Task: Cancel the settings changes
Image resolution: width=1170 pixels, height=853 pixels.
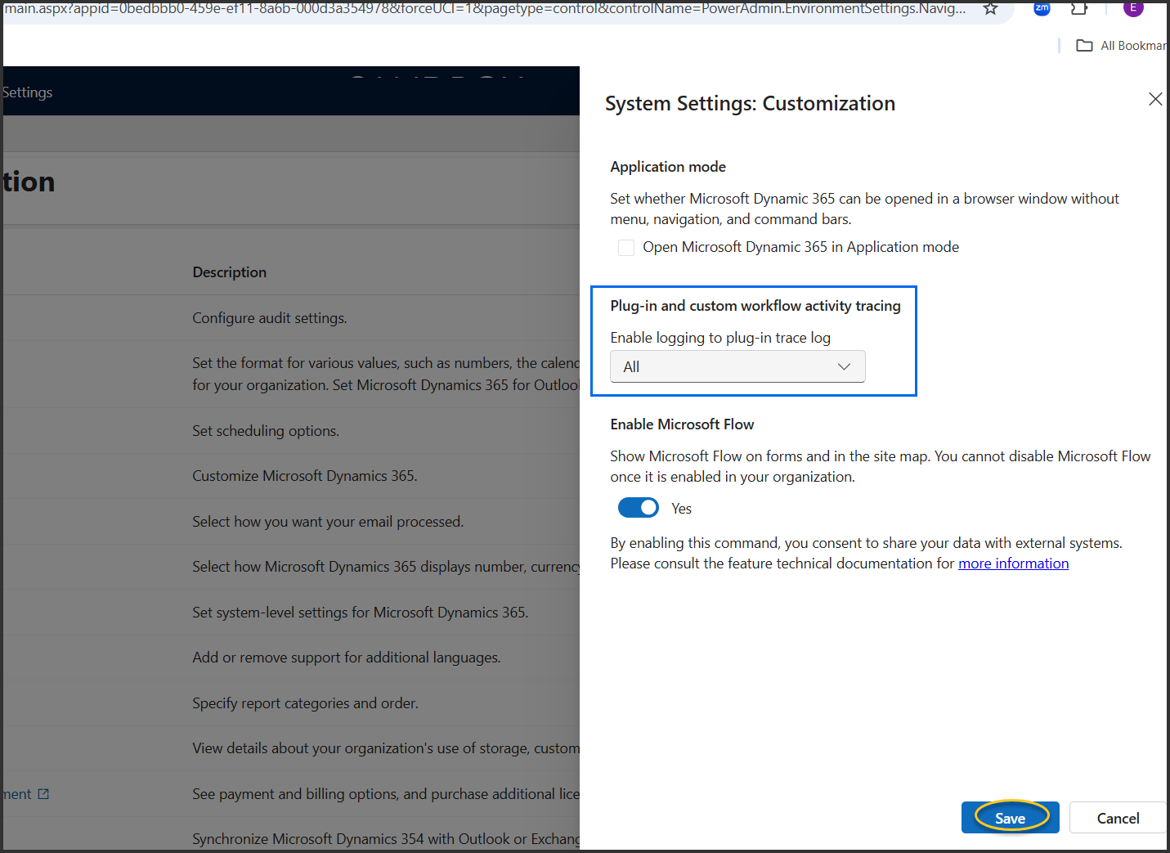Action: (x=1118, y=817)
